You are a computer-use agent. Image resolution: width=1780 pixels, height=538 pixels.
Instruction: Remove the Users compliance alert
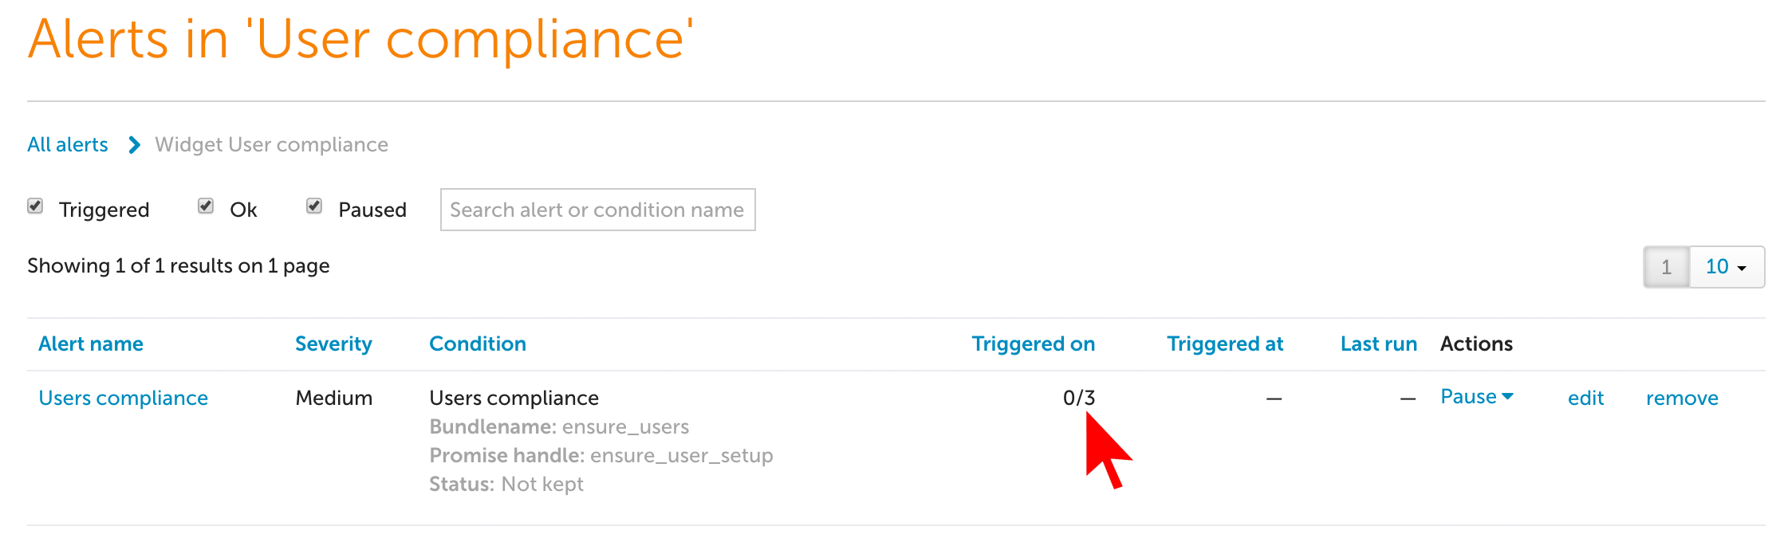pos(1681,397)
